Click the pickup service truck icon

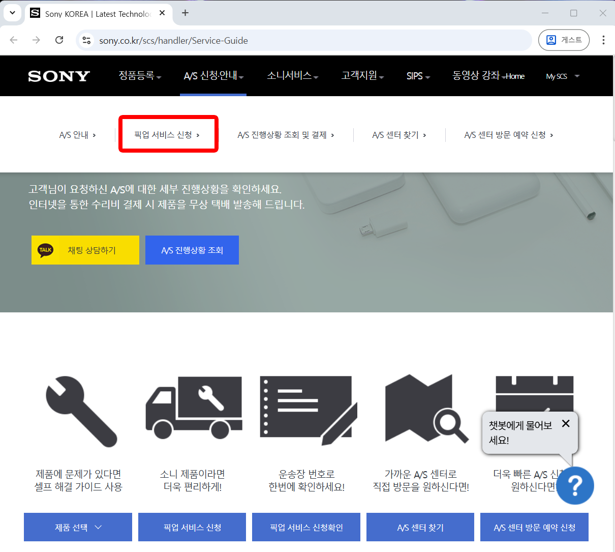(194, 408)
